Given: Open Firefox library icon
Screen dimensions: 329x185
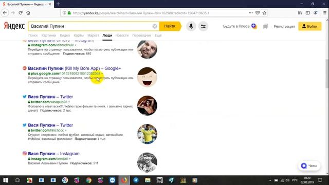Looking at the screenshot, I should (x=300, y=13).
